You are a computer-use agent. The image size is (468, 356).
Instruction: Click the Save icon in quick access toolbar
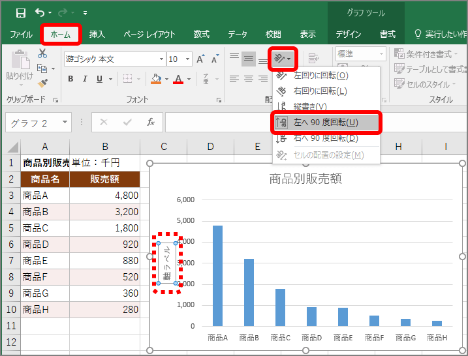coord(21,13)
